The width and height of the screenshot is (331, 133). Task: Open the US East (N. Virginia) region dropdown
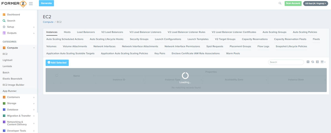[316, 3]
